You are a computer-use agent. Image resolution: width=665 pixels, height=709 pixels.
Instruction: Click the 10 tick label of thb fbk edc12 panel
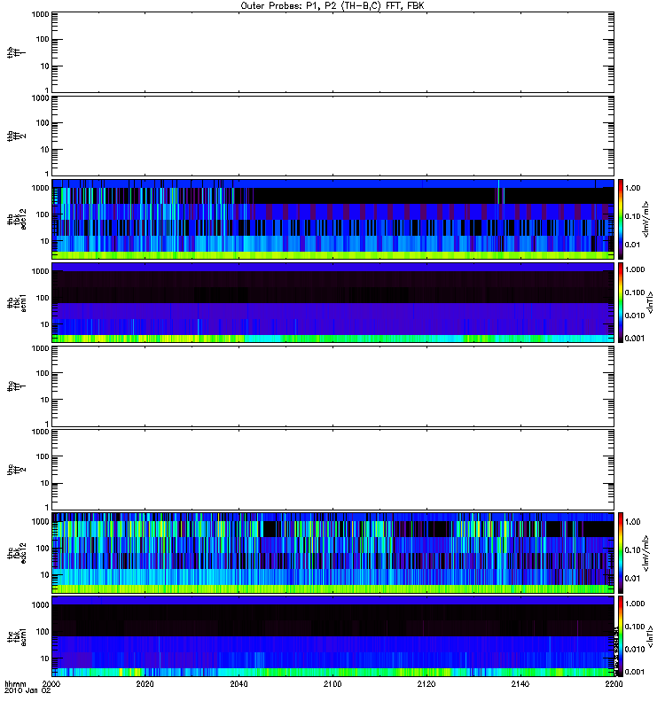pyautogui.click(x=45, y=241)
